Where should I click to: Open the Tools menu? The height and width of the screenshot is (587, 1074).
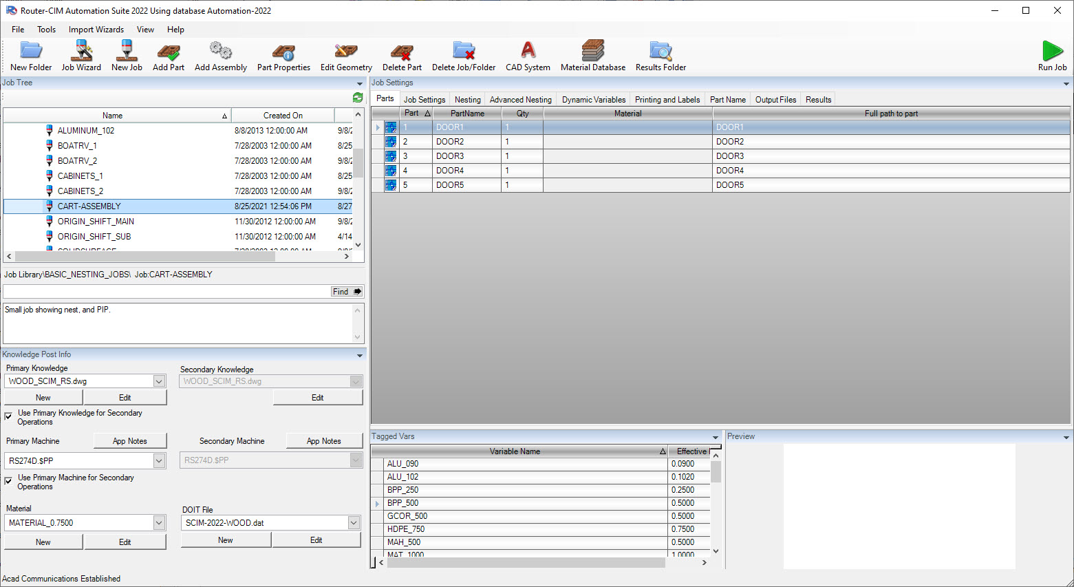coord(46,30)
